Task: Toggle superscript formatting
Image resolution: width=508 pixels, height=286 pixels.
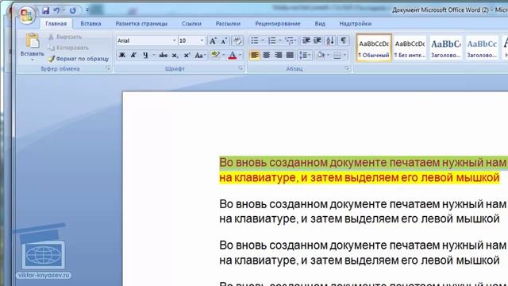Action: [x=187, y=55]
